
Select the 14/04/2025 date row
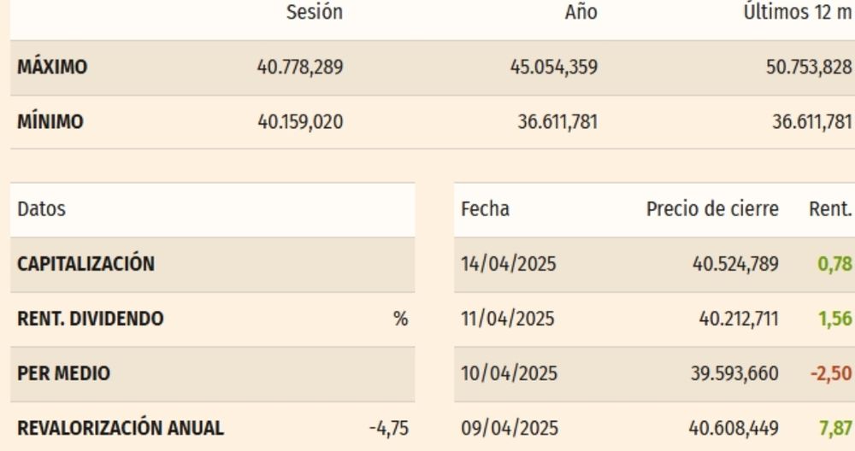click(509, 264)
